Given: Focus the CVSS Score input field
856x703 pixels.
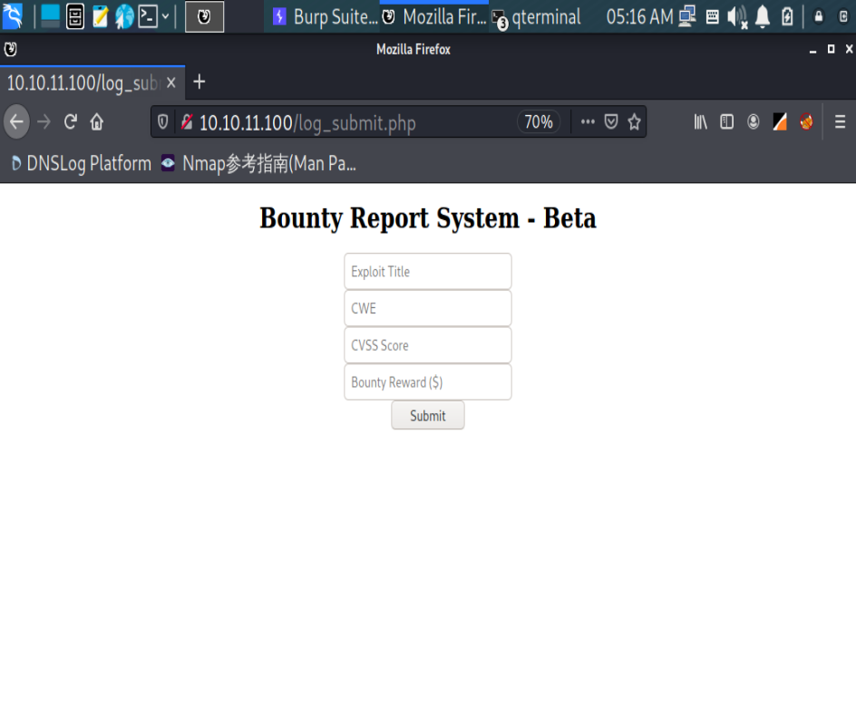Looking at the screenshot, I should click(x=428, y=345).
